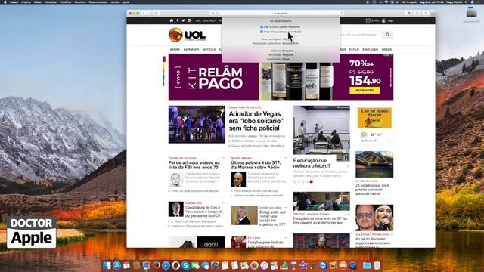484x272 pixels.
Task: Open the Localização permission dropdown
Action: (x=286, y=59)
